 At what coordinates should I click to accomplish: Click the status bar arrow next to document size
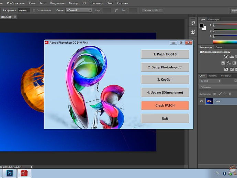pyautogui.click(x=32, y=167)
